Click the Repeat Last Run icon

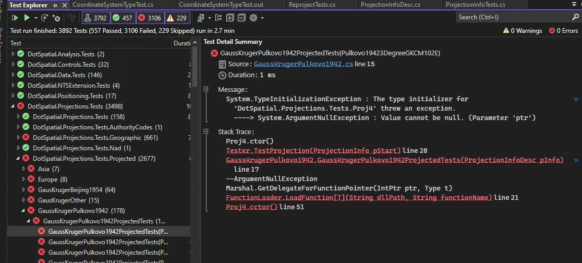(x=44, y=17)
